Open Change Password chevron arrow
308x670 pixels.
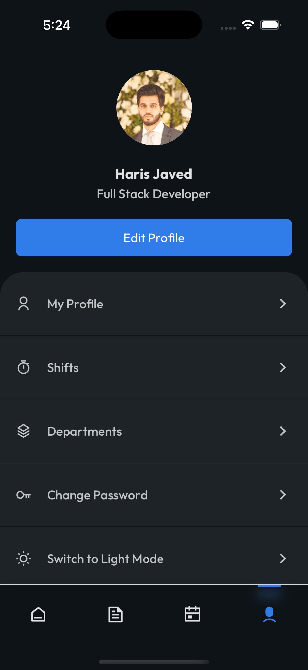coord(283,495)
